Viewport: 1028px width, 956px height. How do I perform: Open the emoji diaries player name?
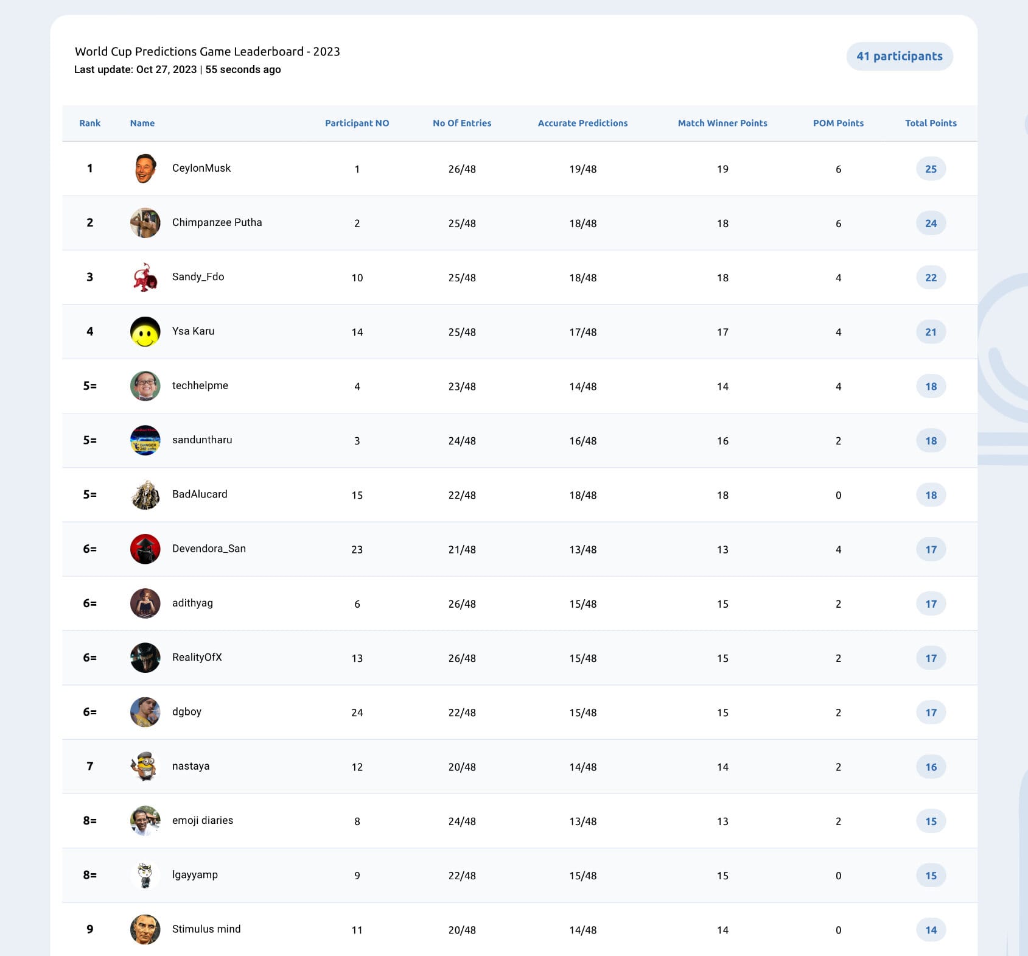coord(203,820)
